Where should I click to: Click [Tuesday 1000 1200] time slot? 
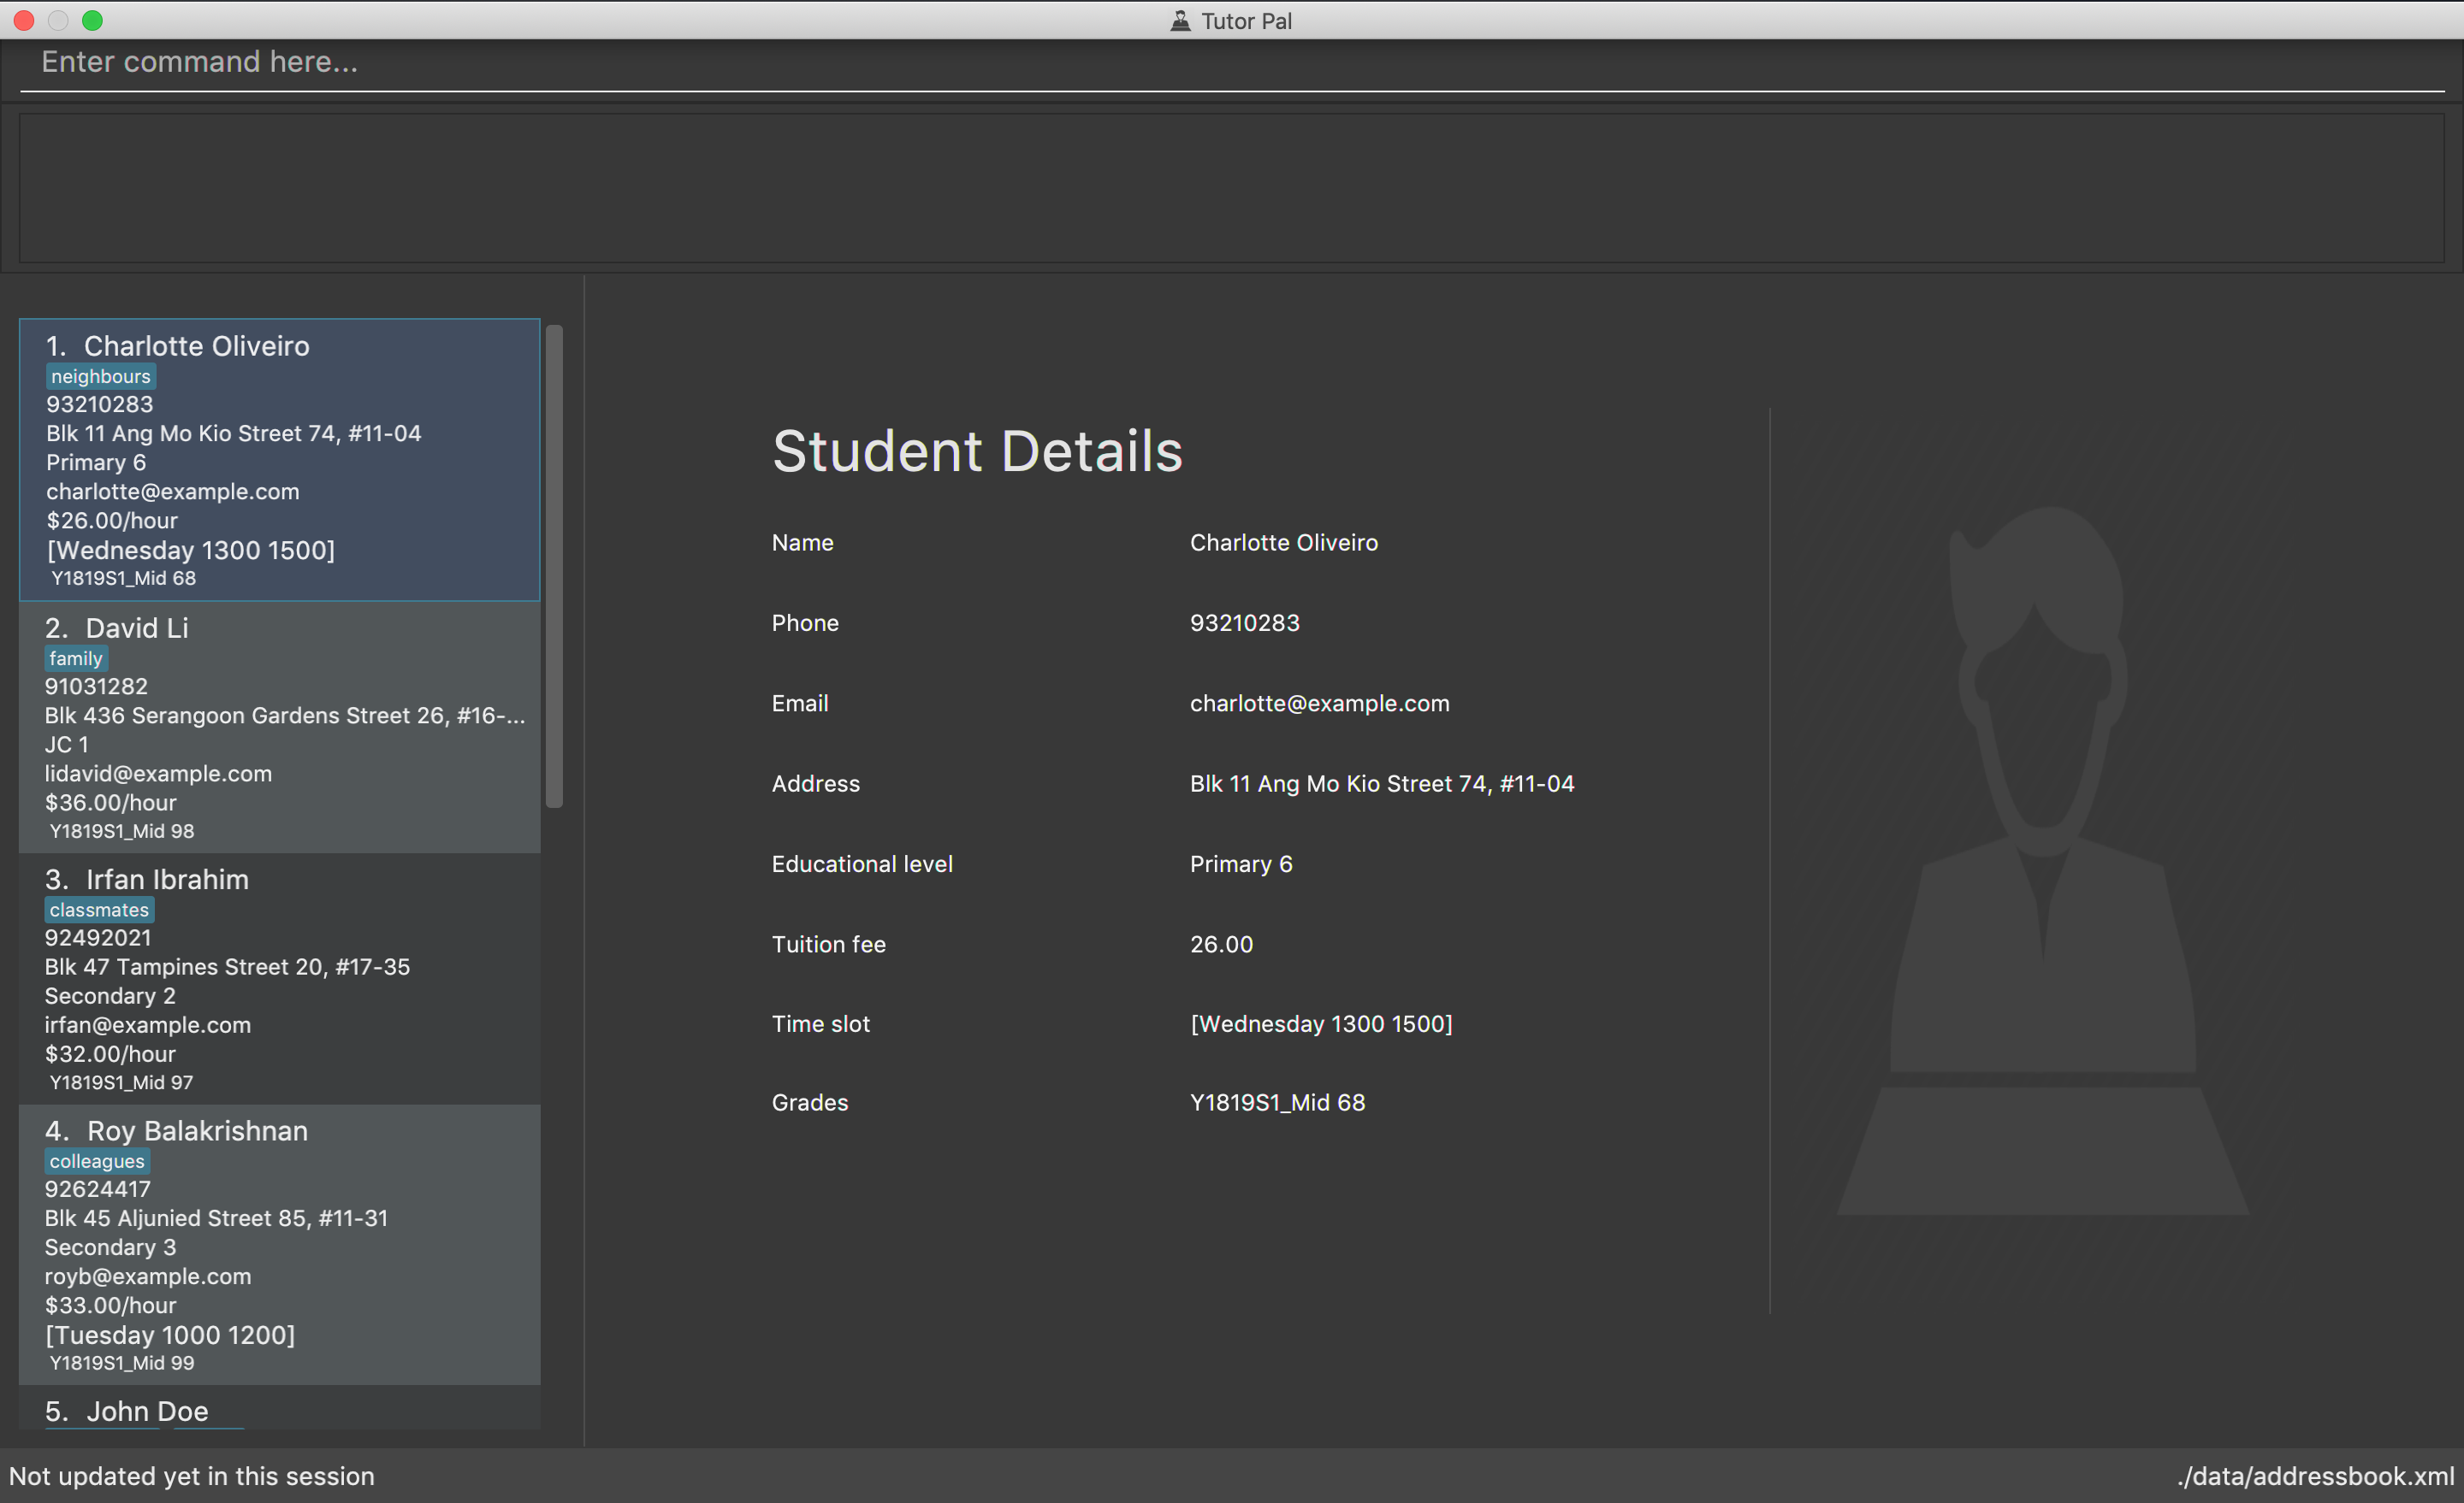tap(170, 1335)
